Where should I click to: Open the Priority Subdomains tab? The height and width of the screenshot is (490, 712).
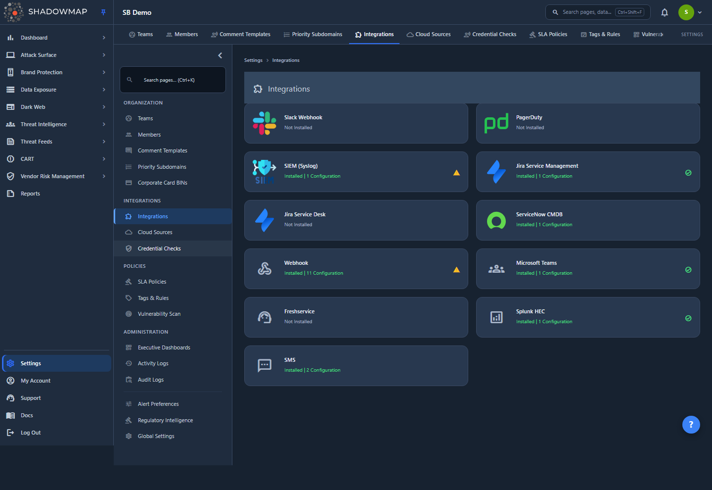point(313,35)
